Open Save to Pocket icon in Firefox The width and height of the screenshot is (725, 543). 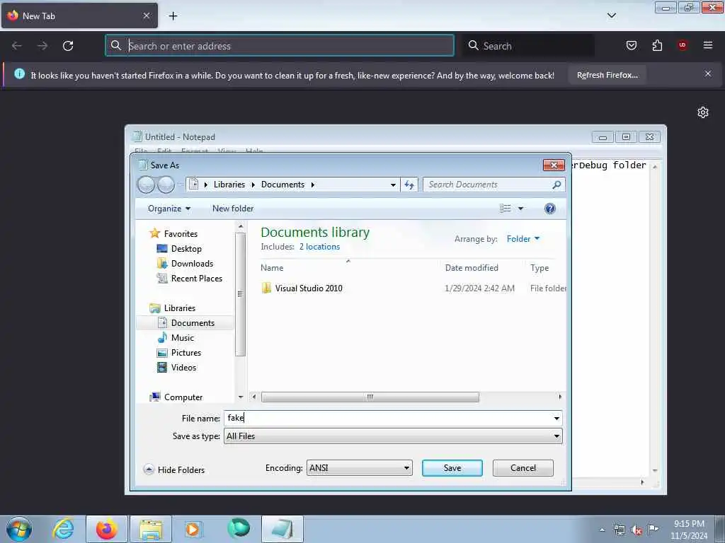pyautogui.click(x=632, y=45)
